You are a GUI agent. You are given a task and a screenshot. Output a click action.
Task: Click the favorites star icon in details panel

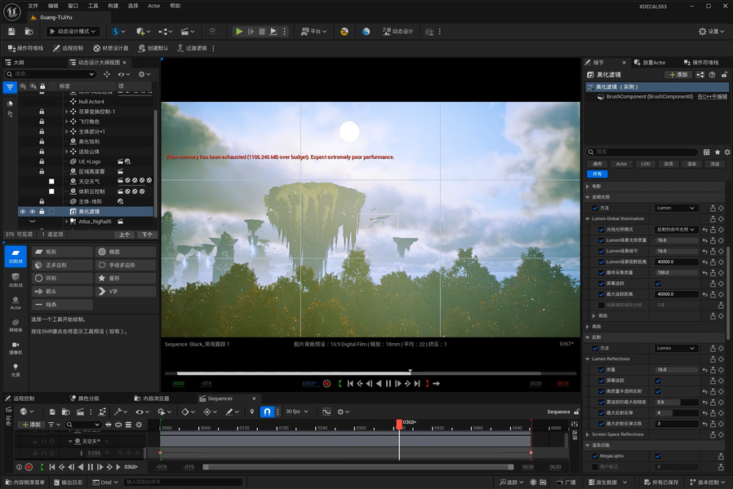pos(717,152)
